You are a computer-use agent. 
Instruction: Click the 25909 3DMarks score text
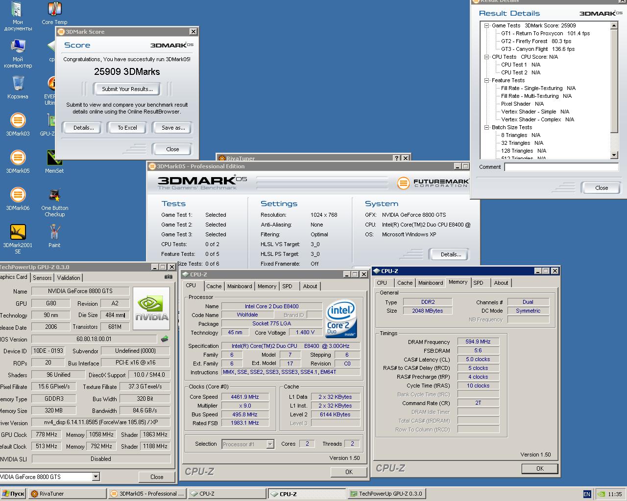[x=127, y=71]
